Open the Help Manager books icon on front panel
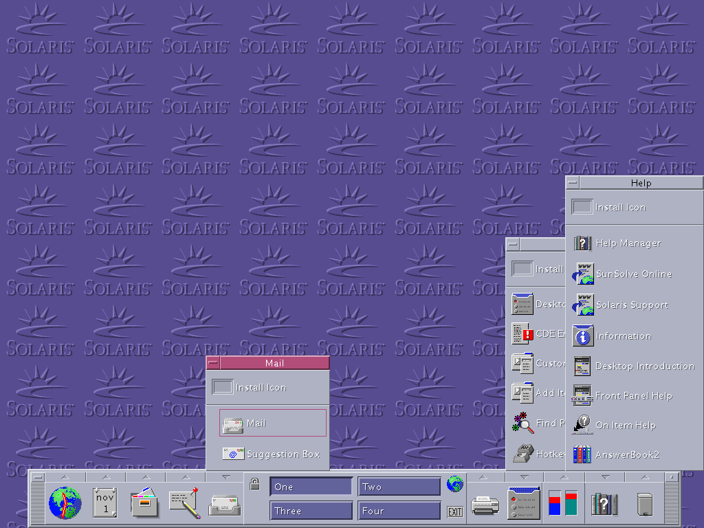The height and width of the screenshot is (528, 704). coord(604,504)
